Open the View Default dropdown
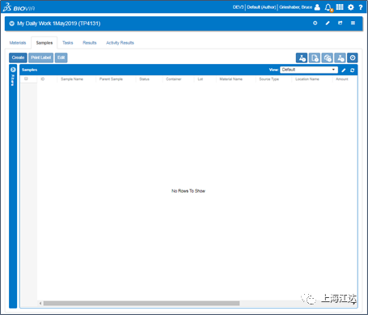This screenshot has height=315, width=368. point(309,70)
